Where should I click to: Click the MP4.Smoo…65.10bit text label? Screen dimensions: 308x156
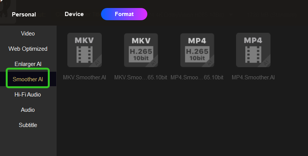pyautogui.click(x=197, y=77)
